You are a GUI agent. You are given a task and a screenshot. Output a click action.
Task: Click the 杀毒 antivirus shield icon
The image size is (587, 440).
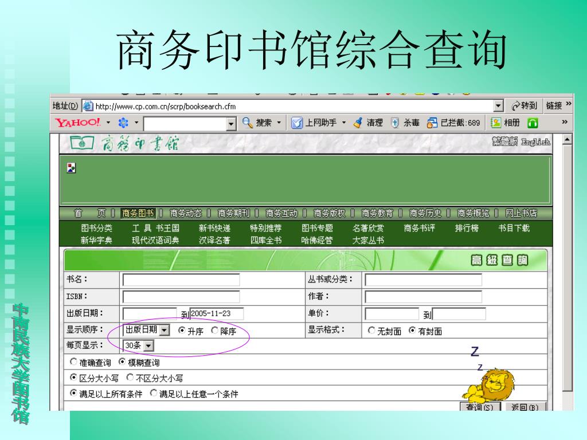pyautogui.click(x=394, y=123)
